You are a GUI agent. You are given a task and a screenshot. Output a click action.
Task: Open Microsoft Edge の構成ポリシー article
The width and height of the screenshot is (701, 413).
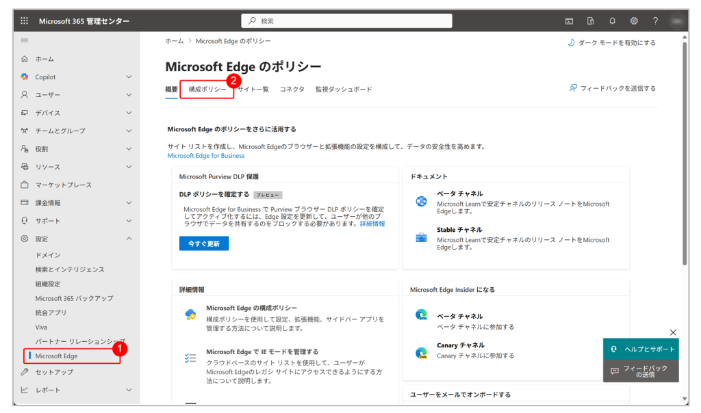(251, 308)
